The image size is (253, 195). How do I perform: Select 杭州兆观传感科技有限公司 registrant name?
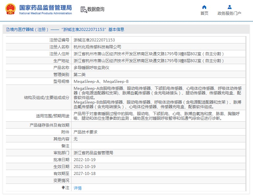[97, 47]
